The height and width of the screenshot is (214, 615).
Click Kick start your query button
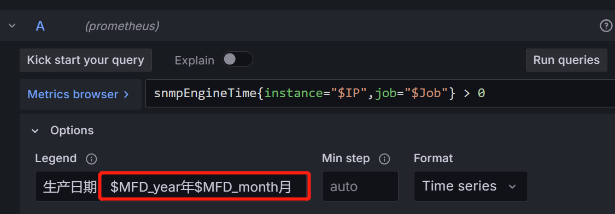tap(85, 60)
